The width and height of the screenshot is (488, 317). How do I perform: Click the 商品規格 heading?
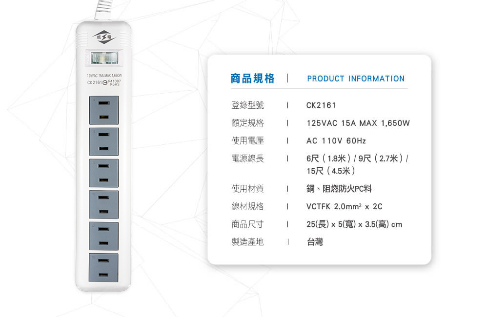(x=252, y=79)
